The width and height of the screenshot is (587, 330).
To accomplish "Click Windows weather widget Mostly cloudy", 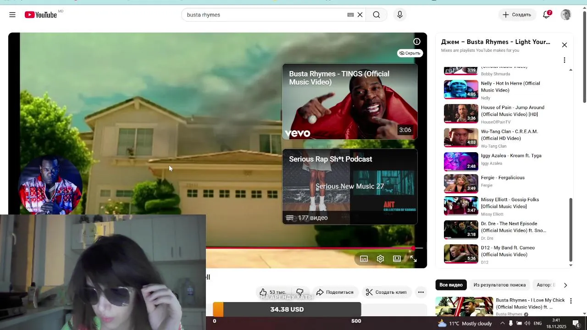I will [x=465, y=323].
